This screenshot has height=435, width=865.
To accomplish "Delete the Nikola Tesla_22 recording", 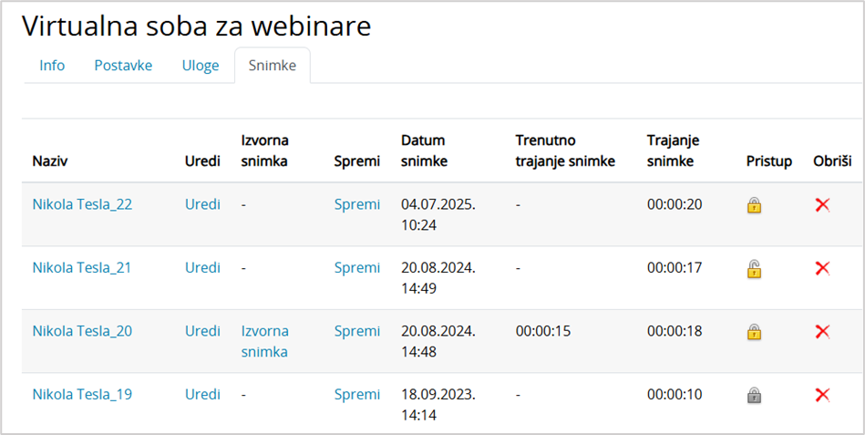I will pos(822,205).
